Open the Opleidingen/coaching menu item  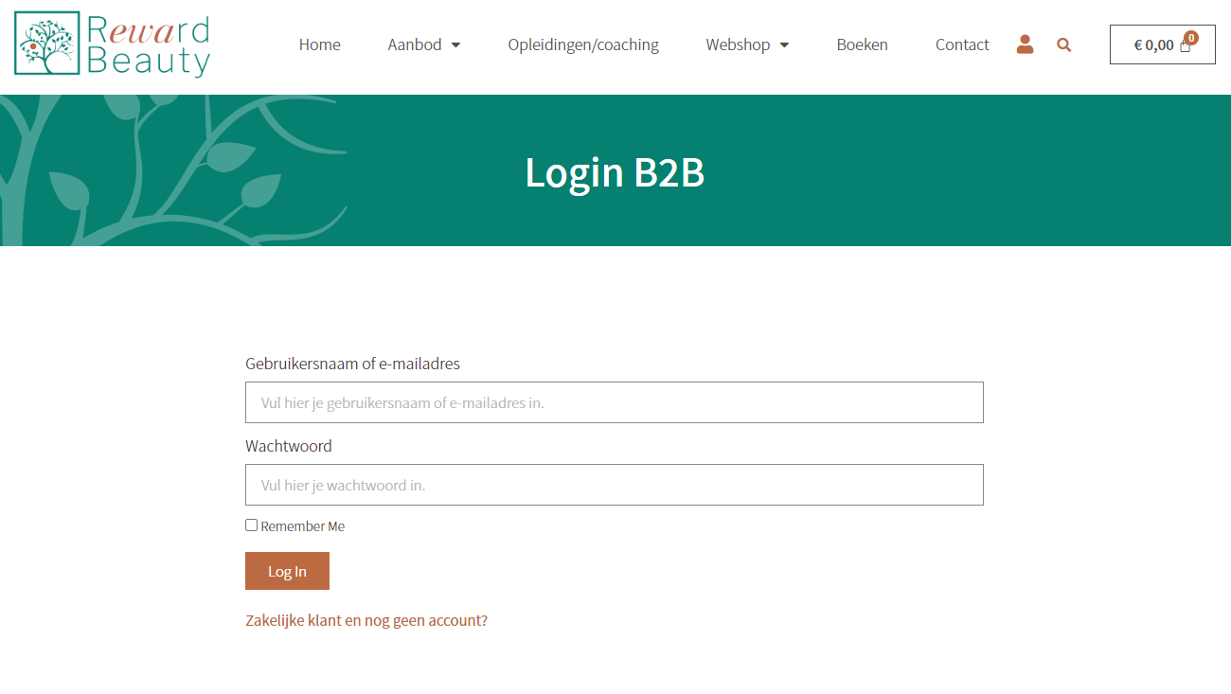pos(583,44)
